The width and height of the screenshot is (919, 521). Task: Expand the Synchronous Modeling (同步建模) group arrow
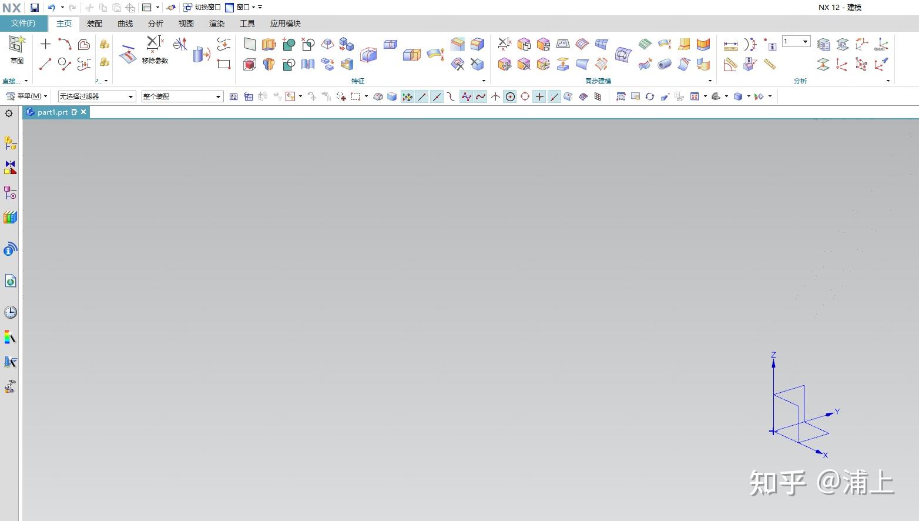[x=710, y=81]
